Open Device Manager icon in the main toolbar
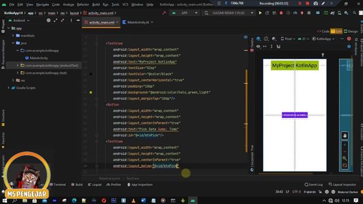Viewport: 363px width, 204px height. click(x=339, y=13)
